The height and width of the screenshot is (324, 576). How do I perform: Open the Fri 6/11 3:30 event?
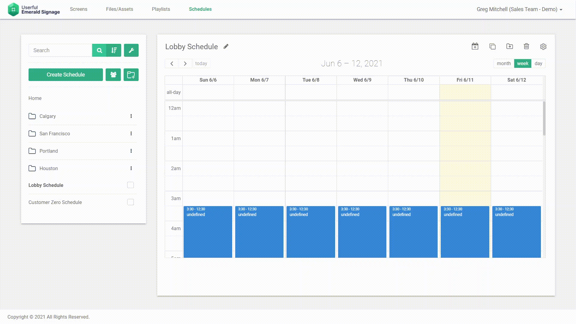pos(465,232)
